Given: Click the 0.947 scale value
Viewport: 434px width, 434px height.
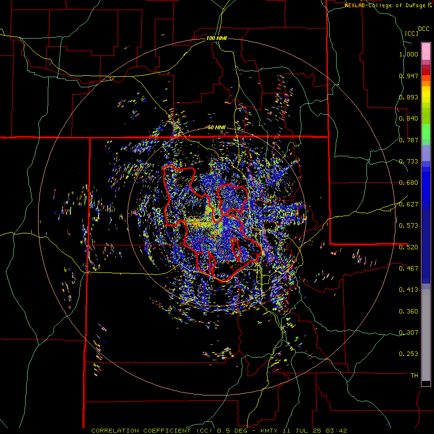Looking at the screenshot, I should [408, 76].
